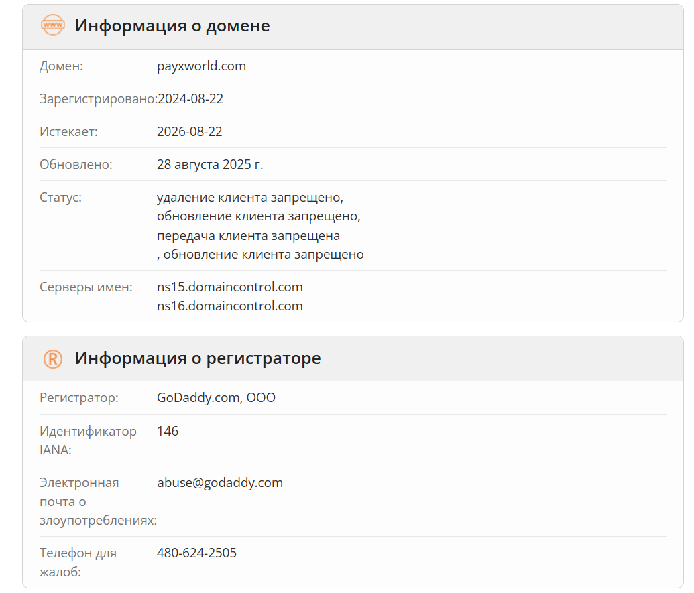Click the phone number 480-624-2505
The height and width of the screenshot is (593, 694).
point(196,553)
